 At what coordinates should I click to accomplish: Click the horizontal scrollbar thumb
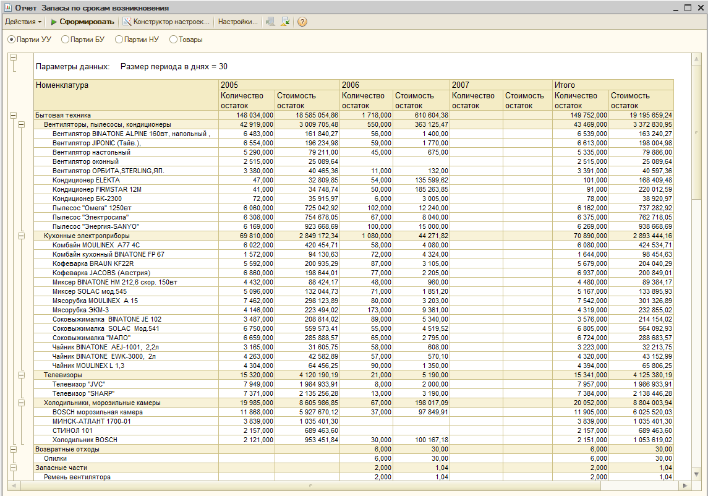pyautogui.click(x=310, y=485)
